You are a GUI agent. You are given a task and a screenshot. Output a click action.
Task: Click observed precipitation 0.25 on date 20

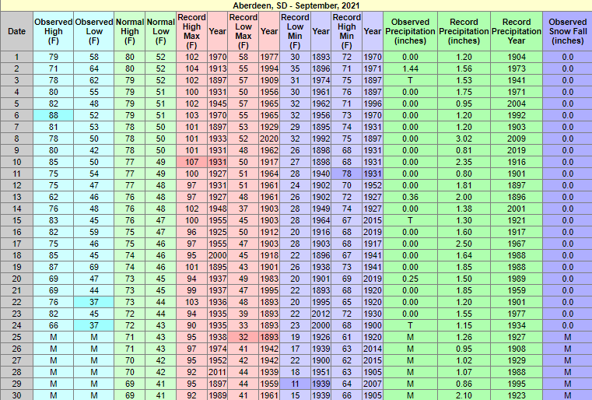click(411, 279)
